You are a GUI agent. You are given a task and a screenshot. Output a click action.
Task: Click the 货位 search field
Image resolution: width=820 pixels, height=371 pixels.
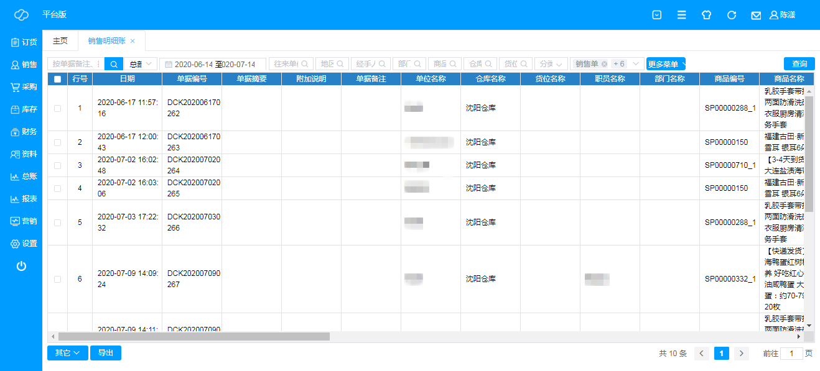pyautogui.click(x=516, y=64)
